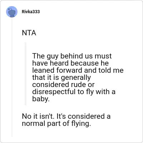This screenshot has height=143, width=143.
Task: Click the quoted line 'The guy behind us must'
Action: click(72, 56)
